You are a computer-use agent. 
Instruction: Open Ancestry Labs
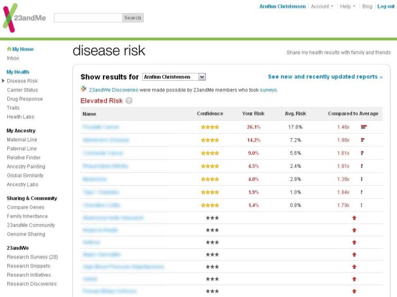(x=22, y=185)
